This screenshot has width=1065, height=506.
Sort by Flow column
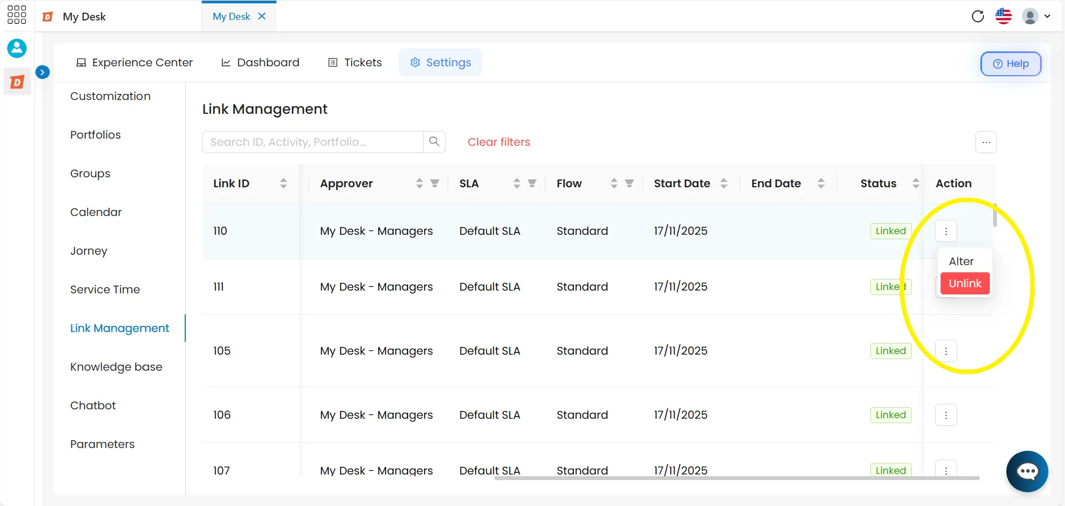[x=614, y=183]
